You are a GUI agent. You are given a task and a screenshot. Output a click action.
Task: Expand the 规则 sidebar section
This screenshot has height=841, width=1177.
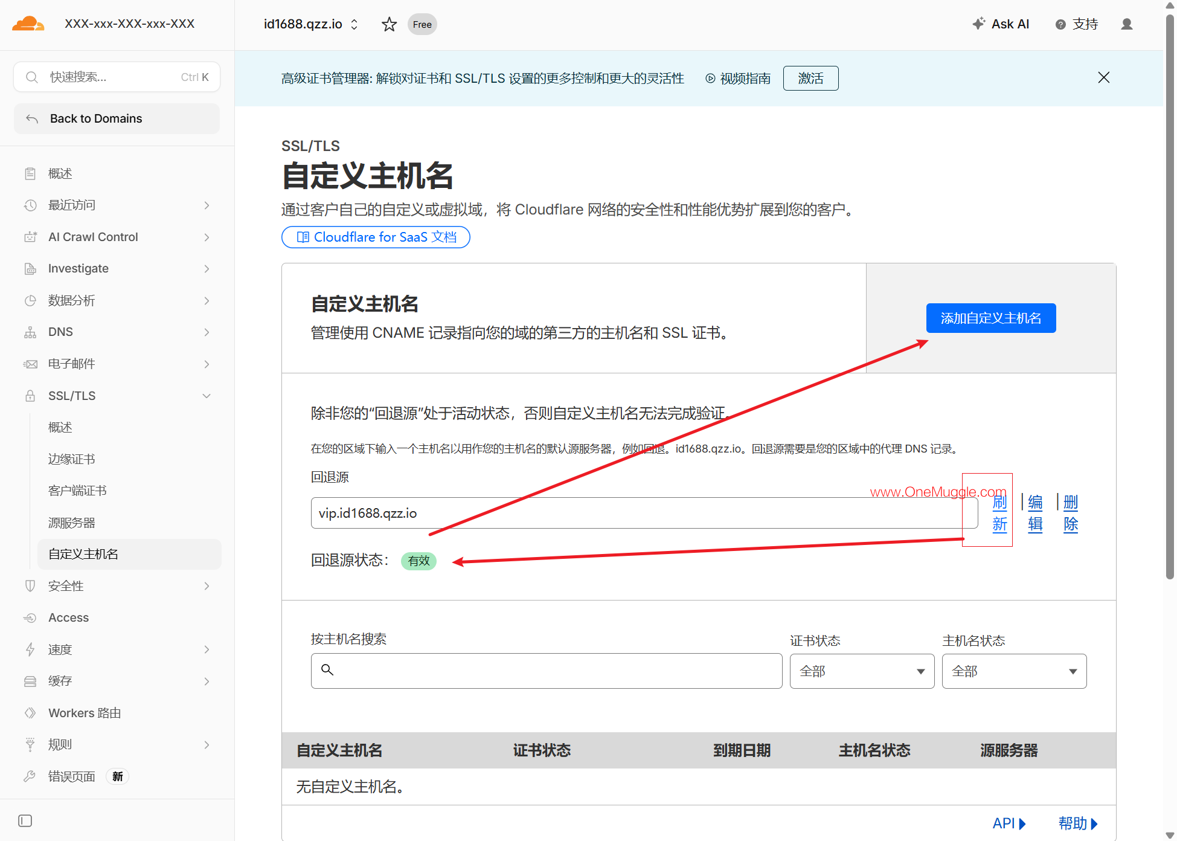tap(207, 744)
